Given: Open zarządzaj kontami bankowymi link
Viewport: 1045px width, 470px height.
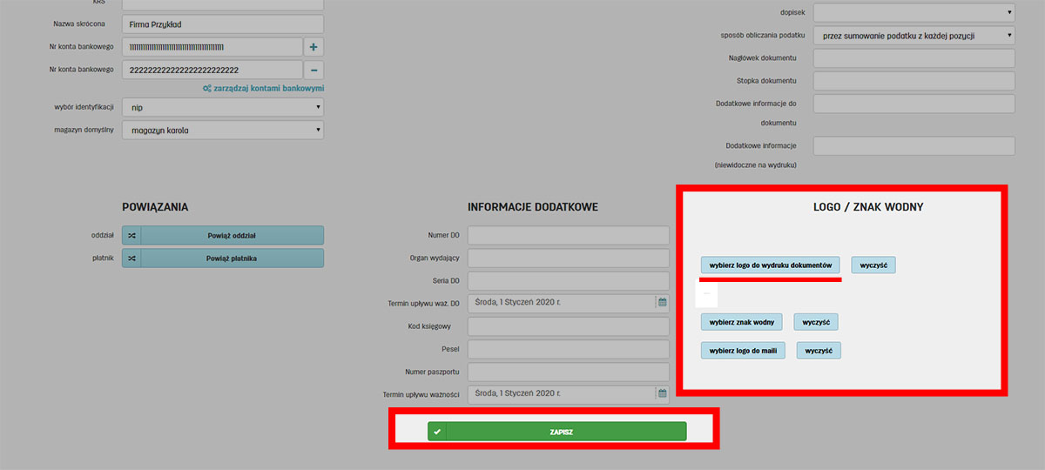Looking at the screenshot, I should (x=264, y=89).
